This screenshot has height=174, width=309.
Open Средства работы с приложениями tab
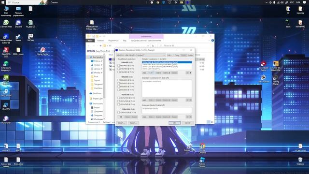click(146, 41)
